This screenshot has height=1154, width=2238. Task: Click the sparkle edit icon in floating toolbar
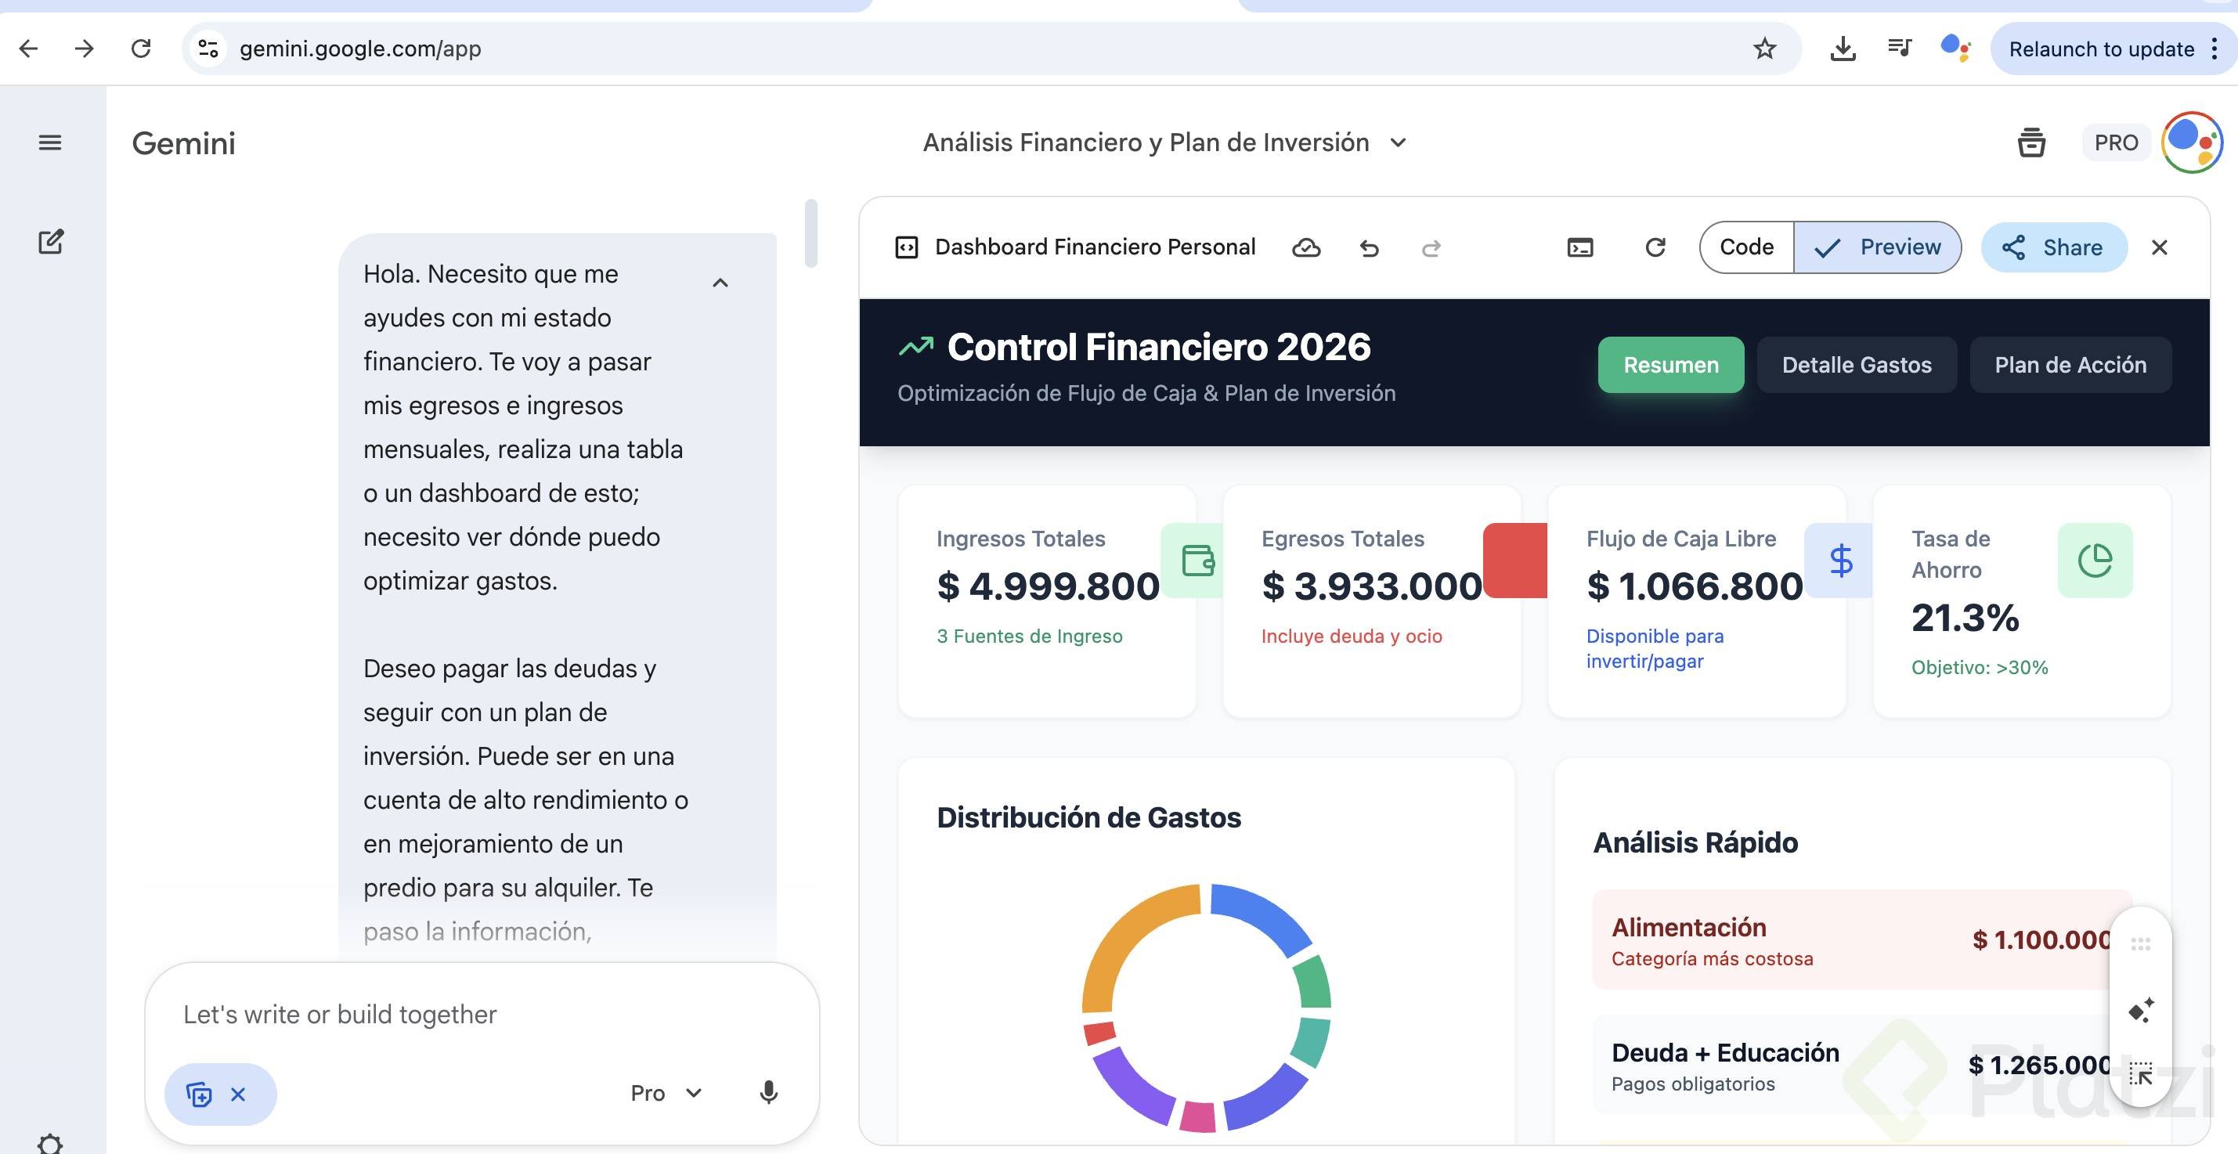tap(2141, 1011)
